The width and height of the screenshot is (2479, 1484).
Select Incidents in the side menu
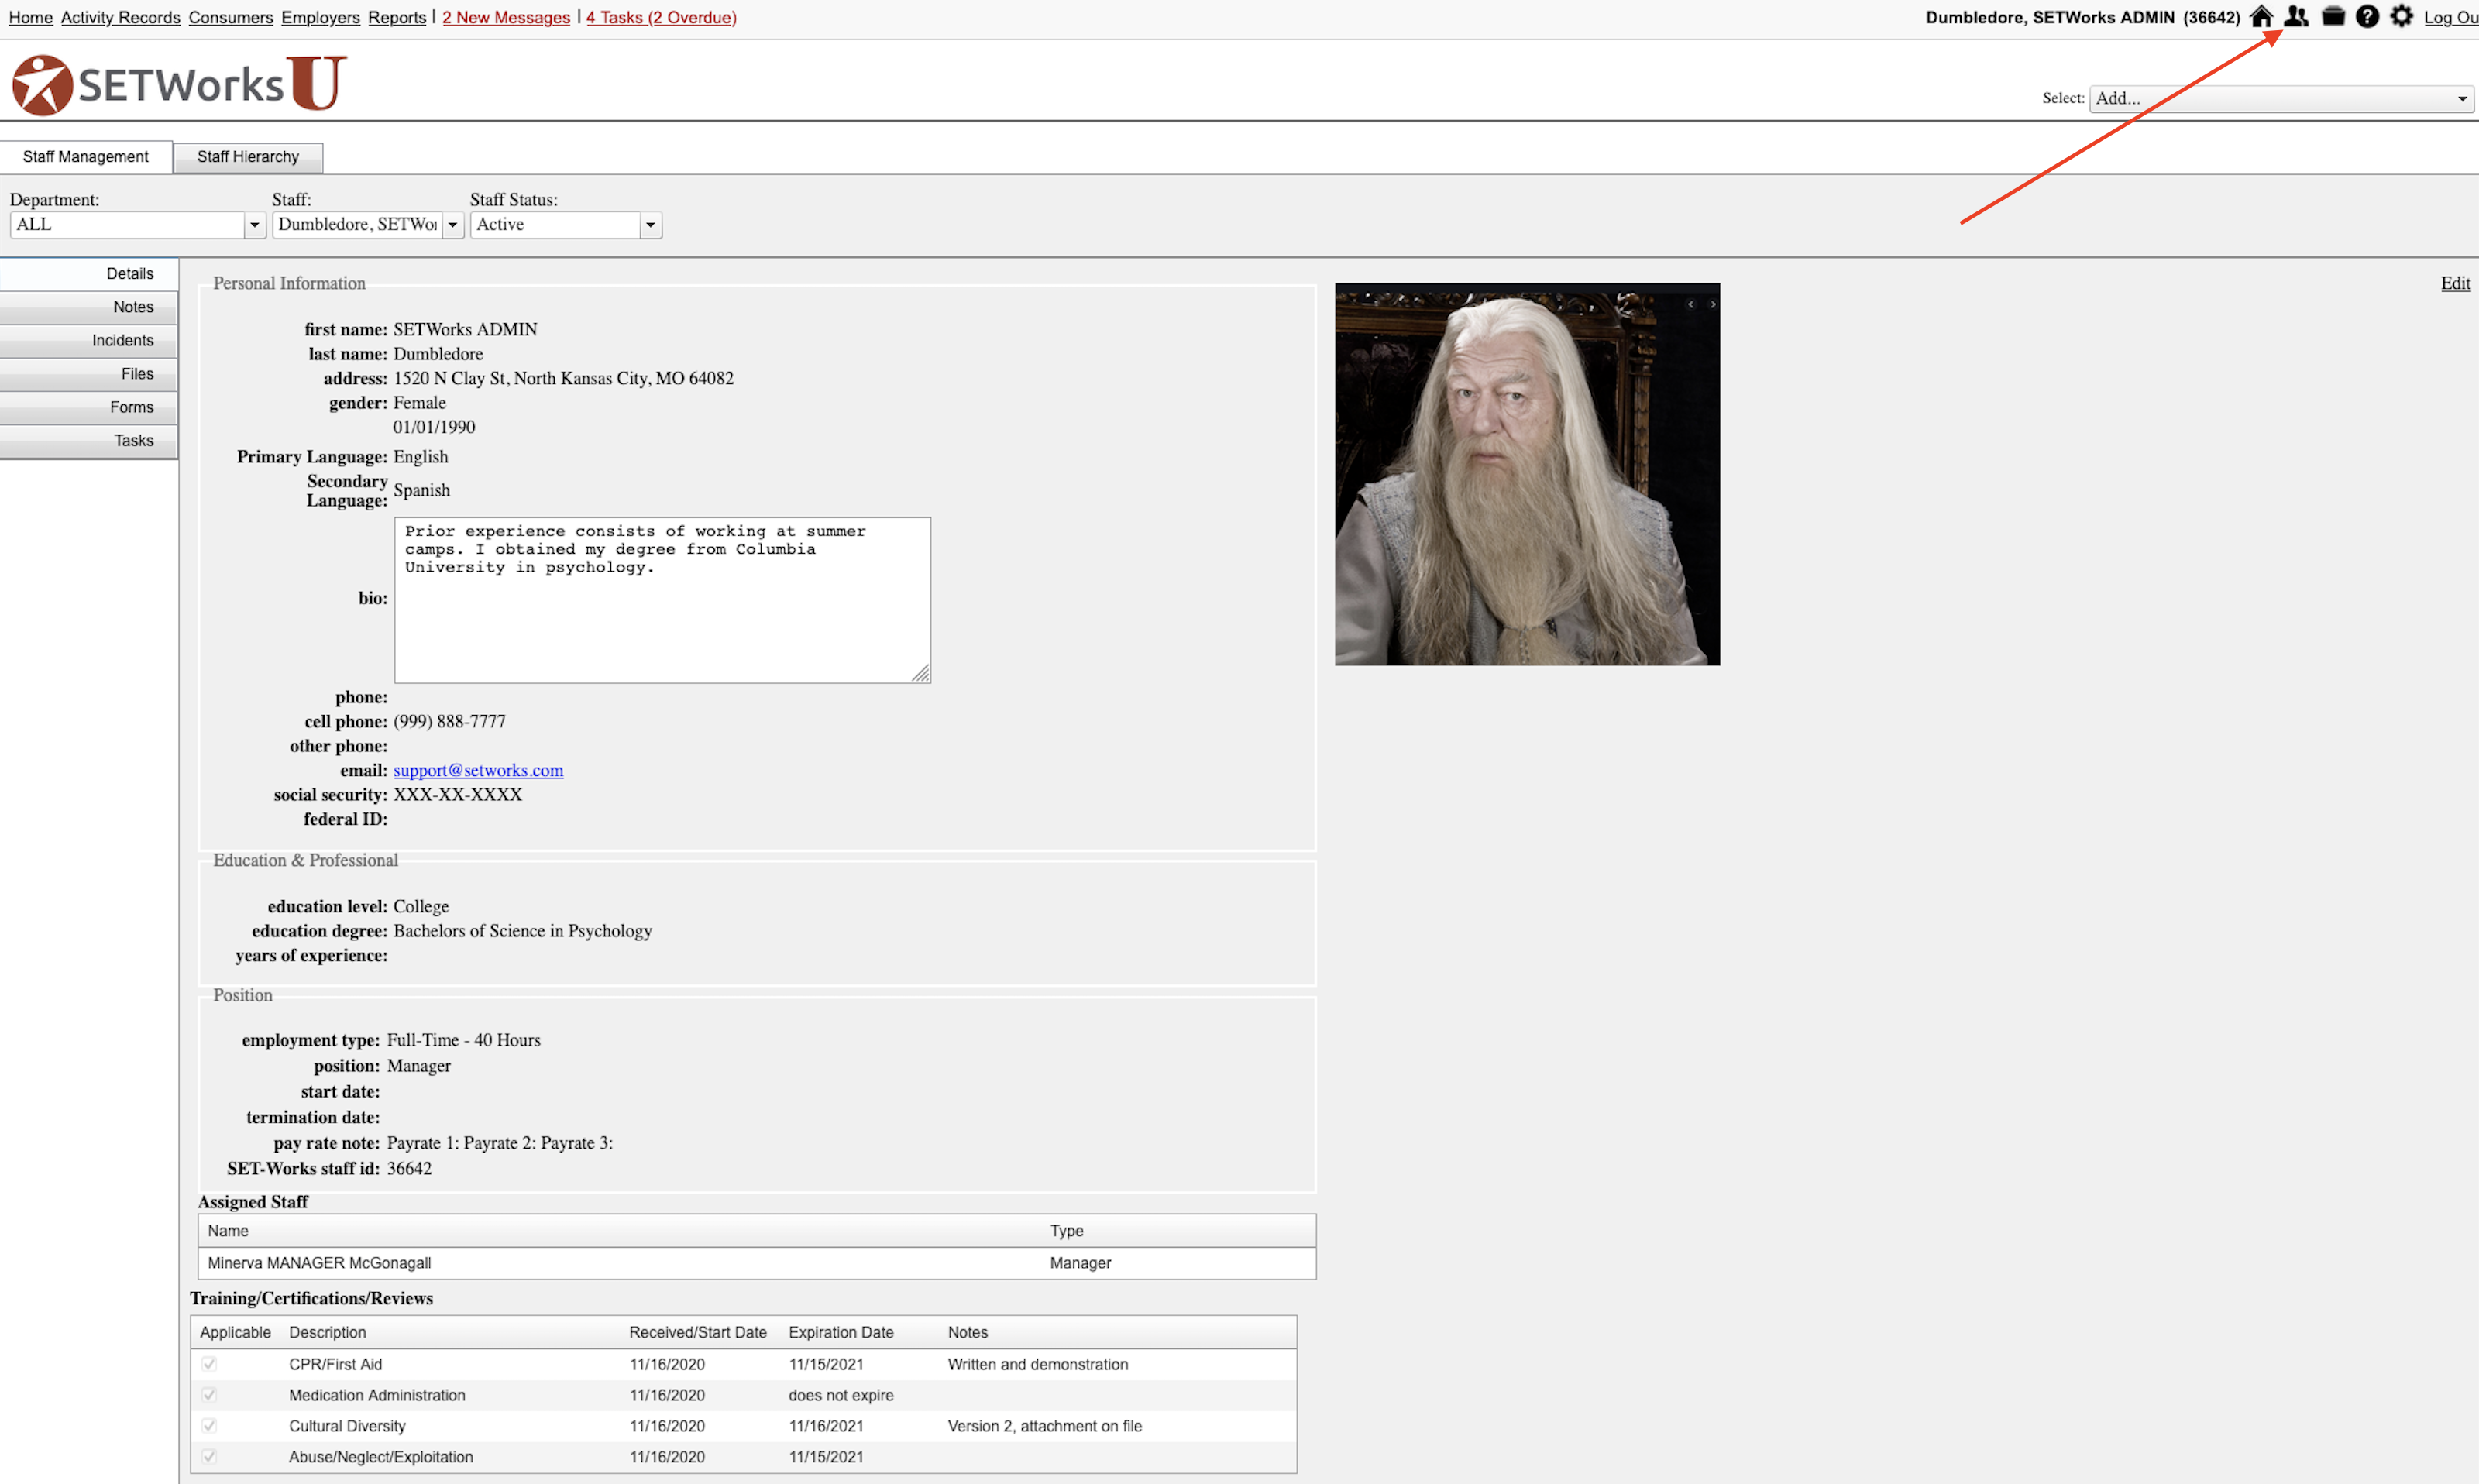122,341
